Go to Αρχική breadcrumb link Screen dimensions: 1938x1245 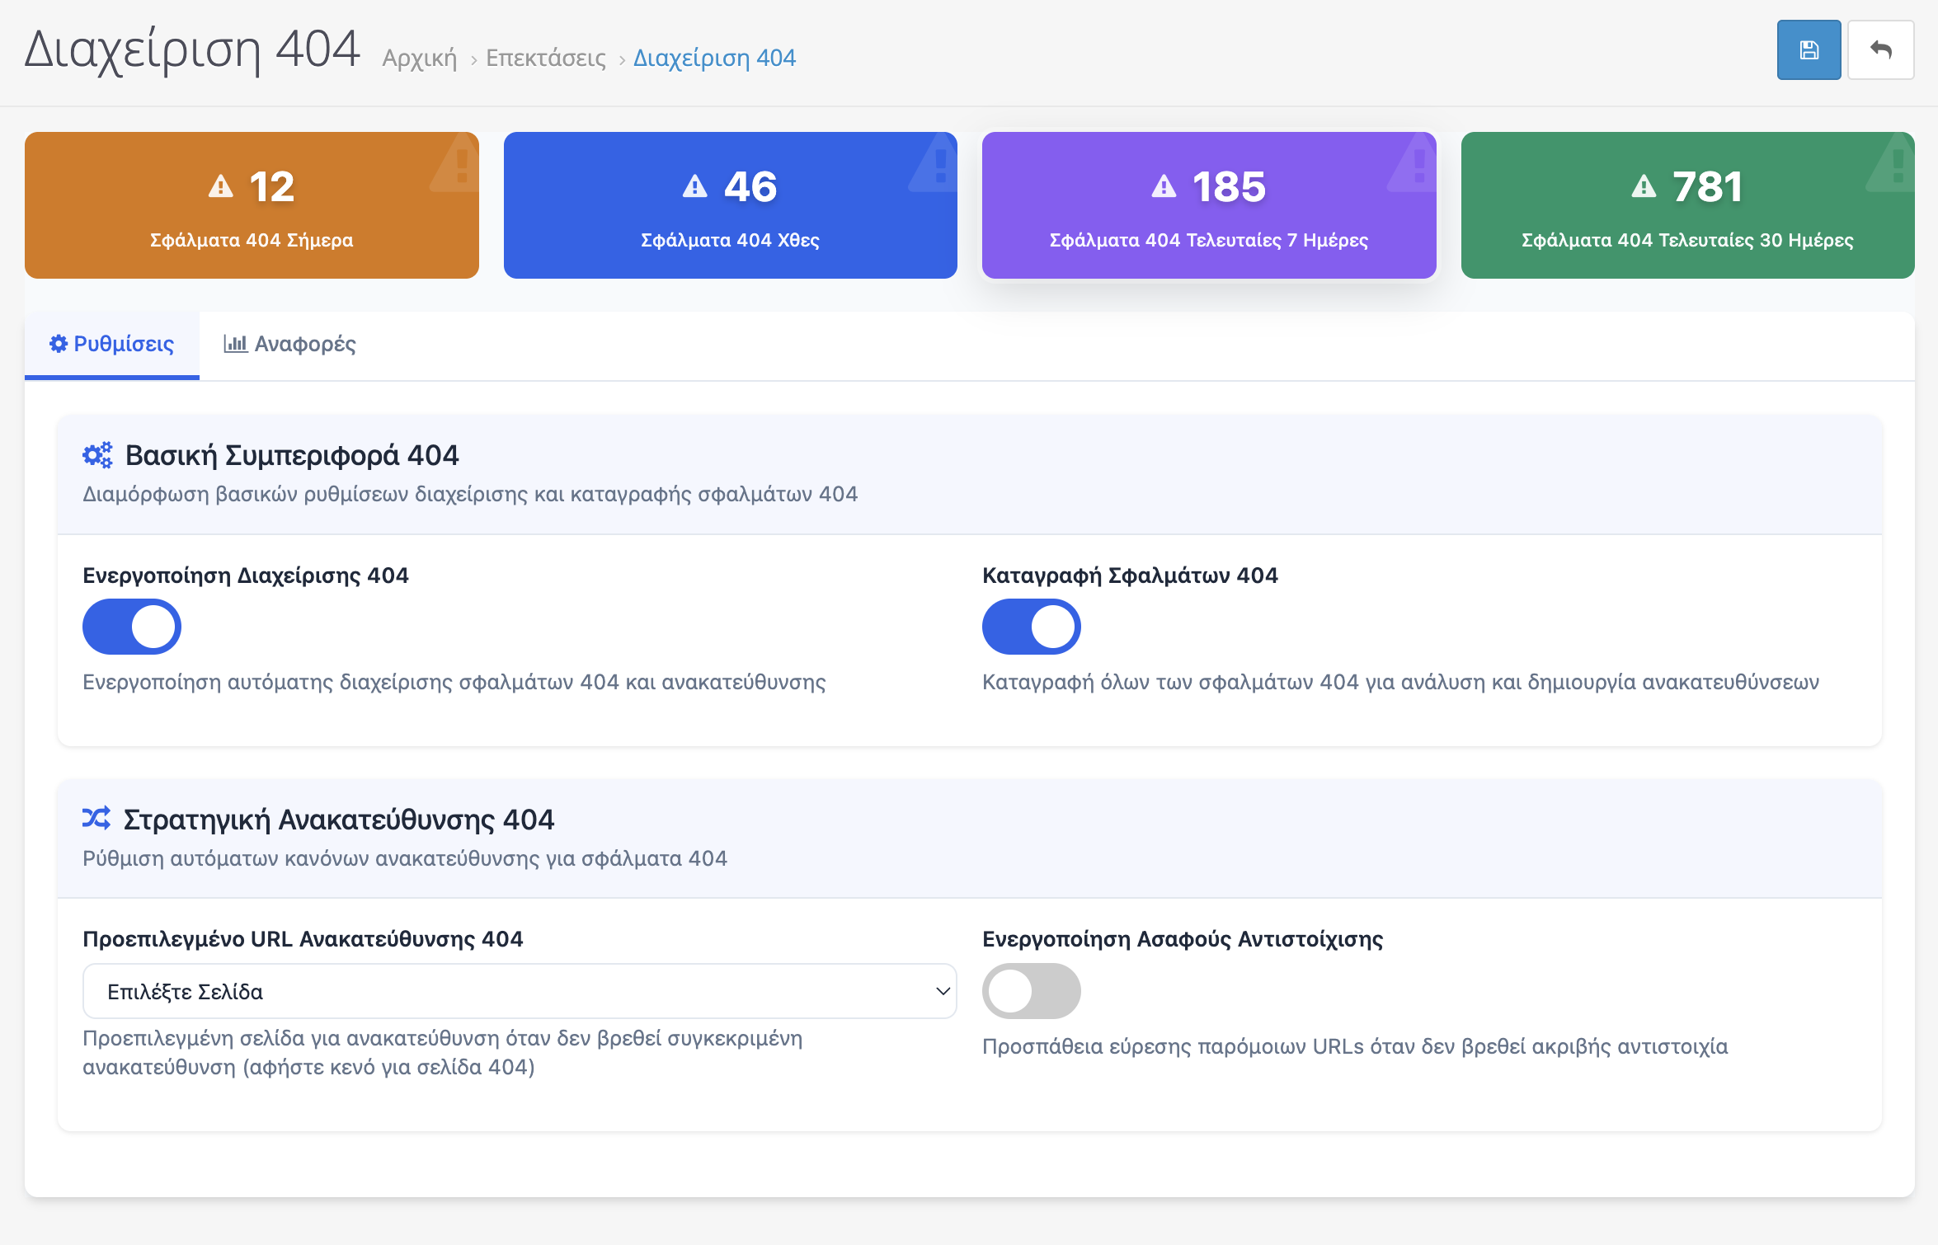click(420, 58)
